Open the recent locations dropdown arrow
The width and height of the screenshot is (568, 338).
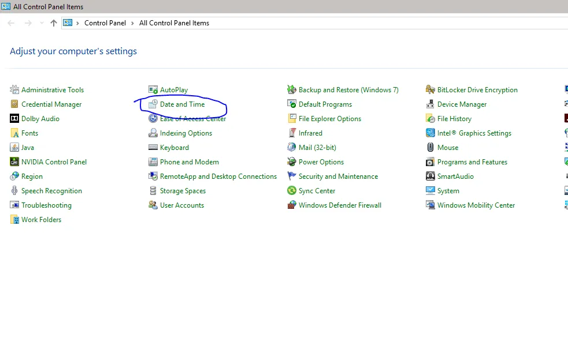pos(42,23)
